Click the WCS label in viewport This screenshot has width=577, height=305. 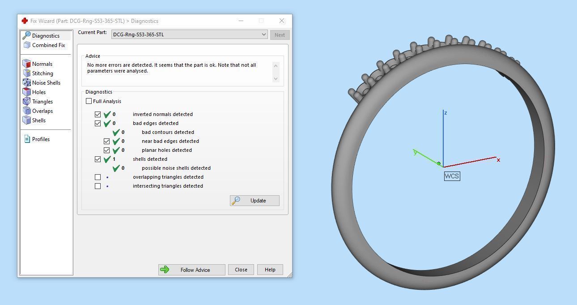coord(452,176)
